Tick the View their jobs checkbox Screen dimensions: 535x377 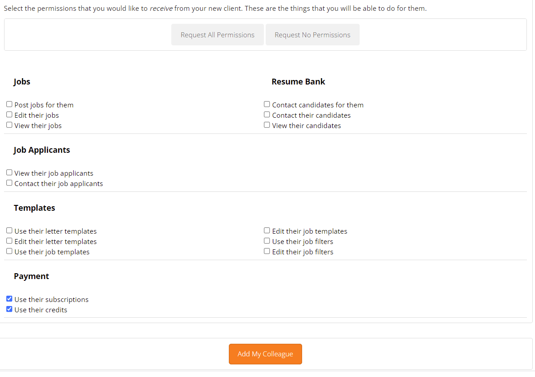(x=9, y=125)
